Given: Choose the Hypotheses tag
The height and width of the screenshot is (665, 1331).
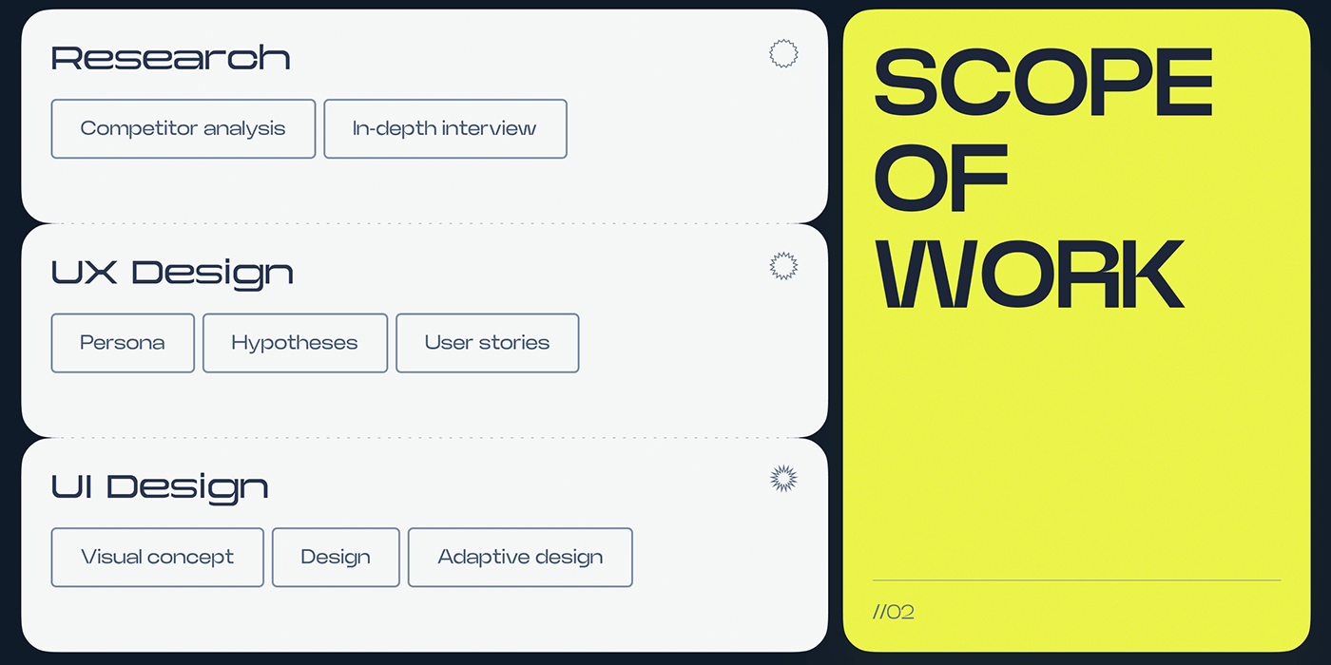Looking at the screenshot, I should [295, 343].
